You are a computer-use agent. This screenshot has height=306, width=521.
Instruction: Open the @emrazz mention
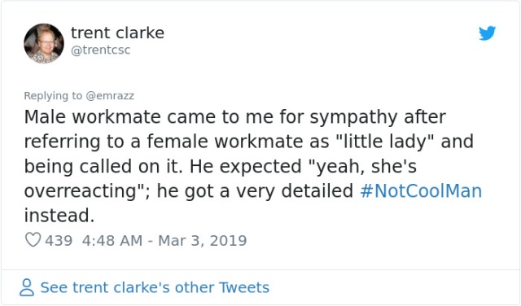[110, 96]
